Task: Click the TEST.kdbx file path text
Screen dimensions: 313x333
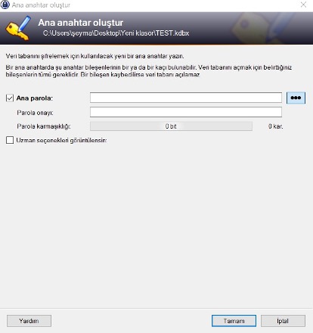Action: click(x=116, y=33)
